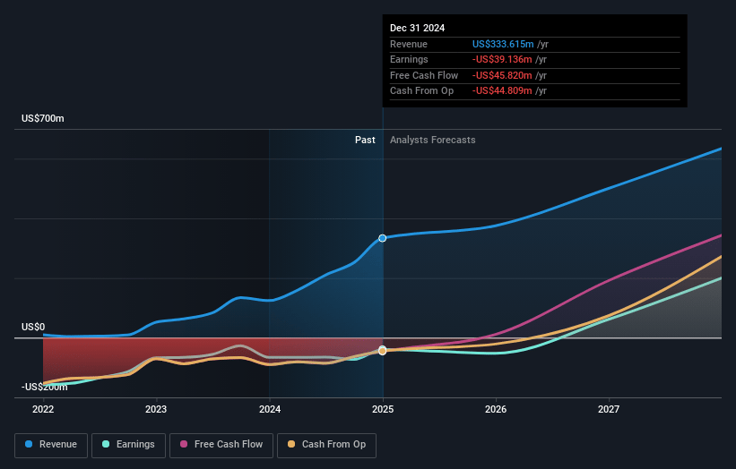The width and height of the screenshot is (736, 469).
Task: Click the tooltip 'Cash From Op' row label
Action: click(421, 91)
